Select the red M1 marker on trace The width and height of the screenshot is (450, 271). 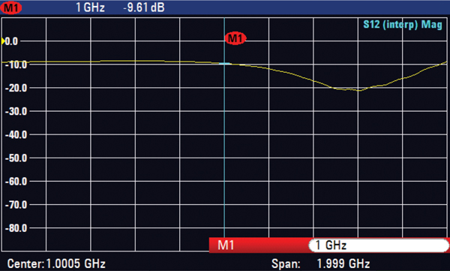tap(235, 38)
